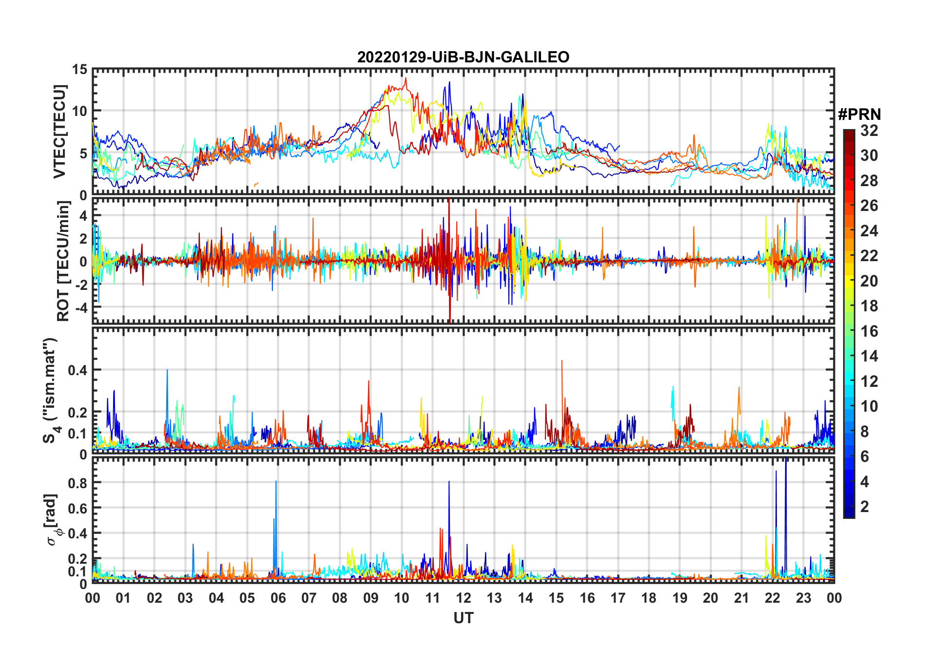Click the S4 ("ism.mat") y-axis label
Screen dimensions: 927x648
(51, 390)
